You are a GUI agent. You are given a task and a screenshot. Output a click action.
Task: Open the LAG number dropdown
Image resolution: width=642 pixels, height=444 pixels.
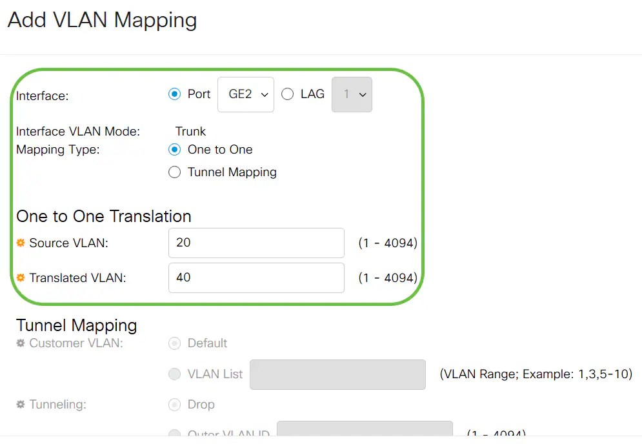click(352, 94)
